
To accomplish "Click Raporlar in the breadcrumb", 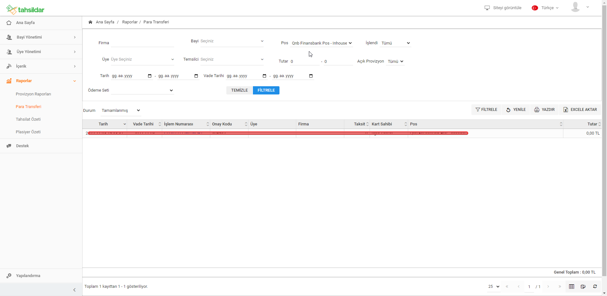I will point(130,22).
